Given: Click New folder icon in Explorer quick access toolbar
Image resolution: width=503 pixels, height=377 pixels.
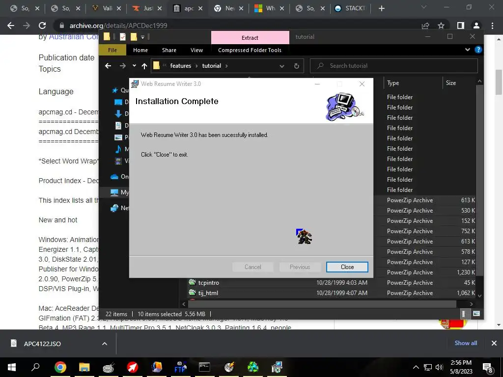Looking at the screenshot, I should 134,37.
